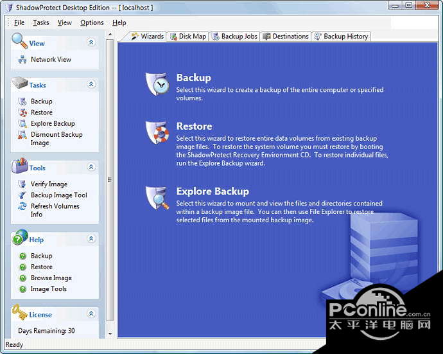Click sidebar scrollbar down arrow
The width and height of the screenshot is (443, 354).
tap(110, 333)
